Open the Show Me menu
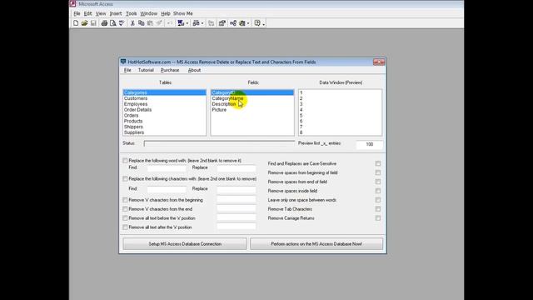 [183, 13]
